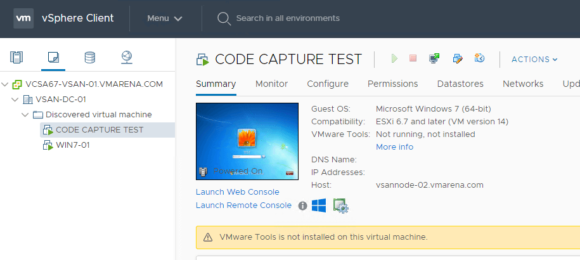Switch to the Datastores tab
Screen dimensions: 580x260
click(460, 84)
